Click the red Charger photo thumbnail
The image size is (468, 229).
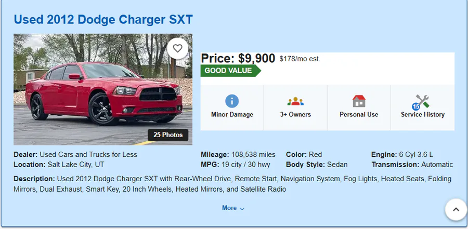pos(103,89)
